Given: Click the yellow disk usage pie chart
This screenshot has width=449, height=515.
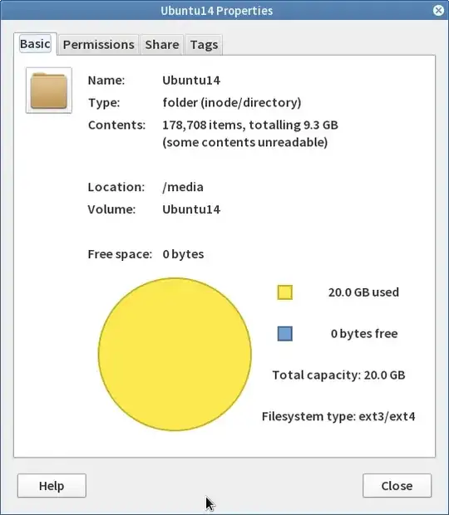Looking at the screenshot, I should pos(175,354).
